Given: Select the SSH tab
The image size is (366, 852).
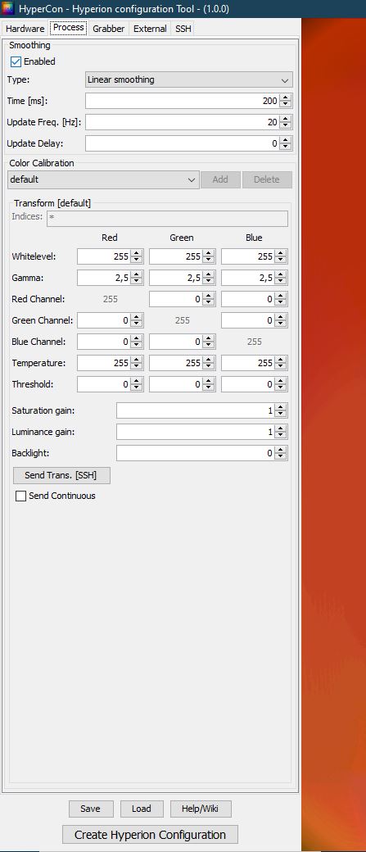Looking at the screenshot, I should [x=183, y=29].
